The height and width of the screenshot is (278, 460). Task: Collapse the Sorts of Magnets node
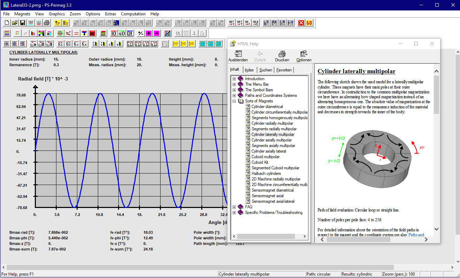click(234, 101)
